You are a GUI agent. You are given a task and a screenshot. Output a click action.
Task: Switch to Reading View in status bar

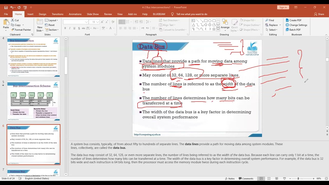click(x=277, y=179)
